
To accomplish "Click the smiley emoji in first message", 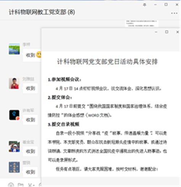I will coord(39,54).
